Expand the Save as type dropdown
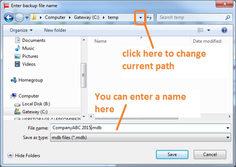The width and height of the screenshot is (236, 167). tap(227, 138)
